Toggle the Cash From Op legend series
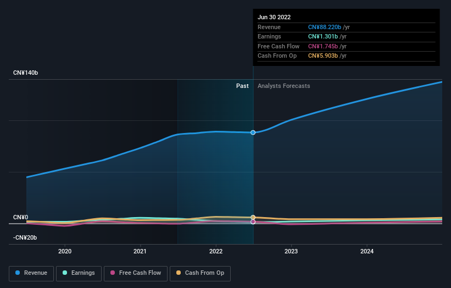 tap(200, 273)
